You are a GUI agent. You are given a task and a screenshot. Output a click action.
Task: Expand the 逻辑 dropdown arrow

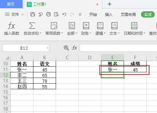click(104, 33)
